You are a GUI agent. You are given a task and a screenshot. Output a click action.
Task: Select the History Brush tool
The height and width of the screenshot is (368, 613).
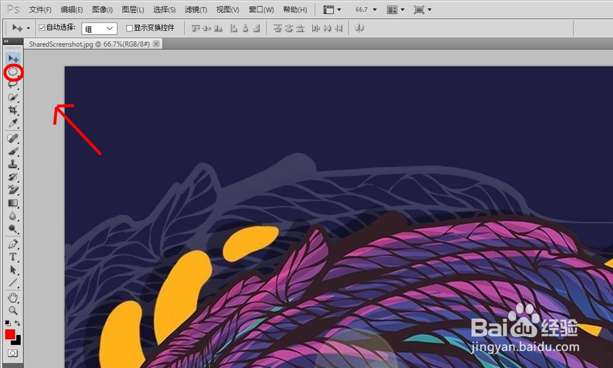pyautogui.click(x=13, y=177)
